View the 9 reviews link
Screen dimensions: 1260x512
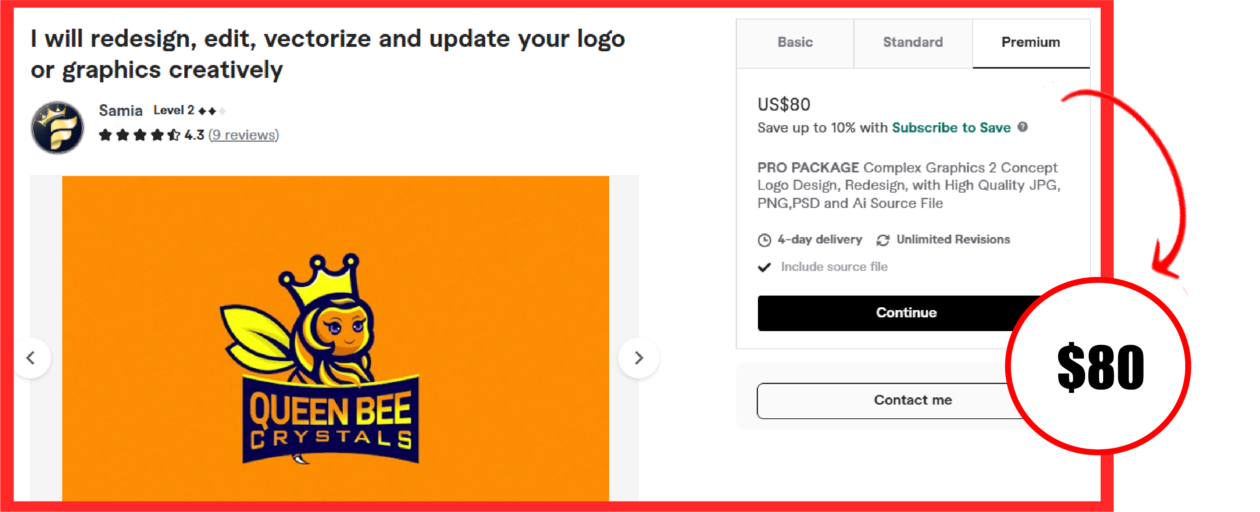pyautogui.click(x=244, y=135)
